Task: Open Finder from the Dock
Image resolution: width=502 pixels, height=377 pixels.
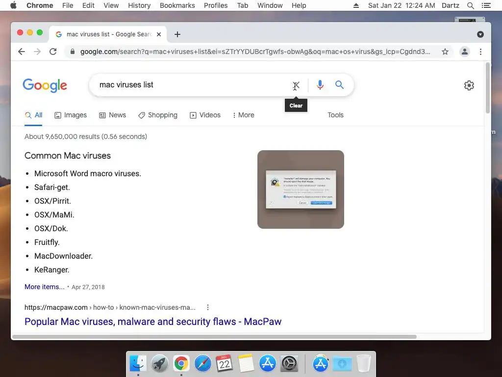Action: pyautogui.click(x=138, y=364)
